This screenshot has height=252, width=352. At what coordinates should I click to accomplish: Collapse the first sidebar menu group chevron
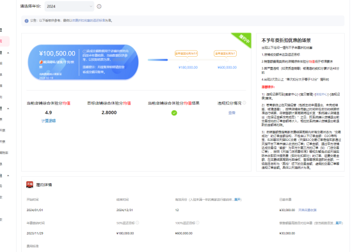[8, 53]
